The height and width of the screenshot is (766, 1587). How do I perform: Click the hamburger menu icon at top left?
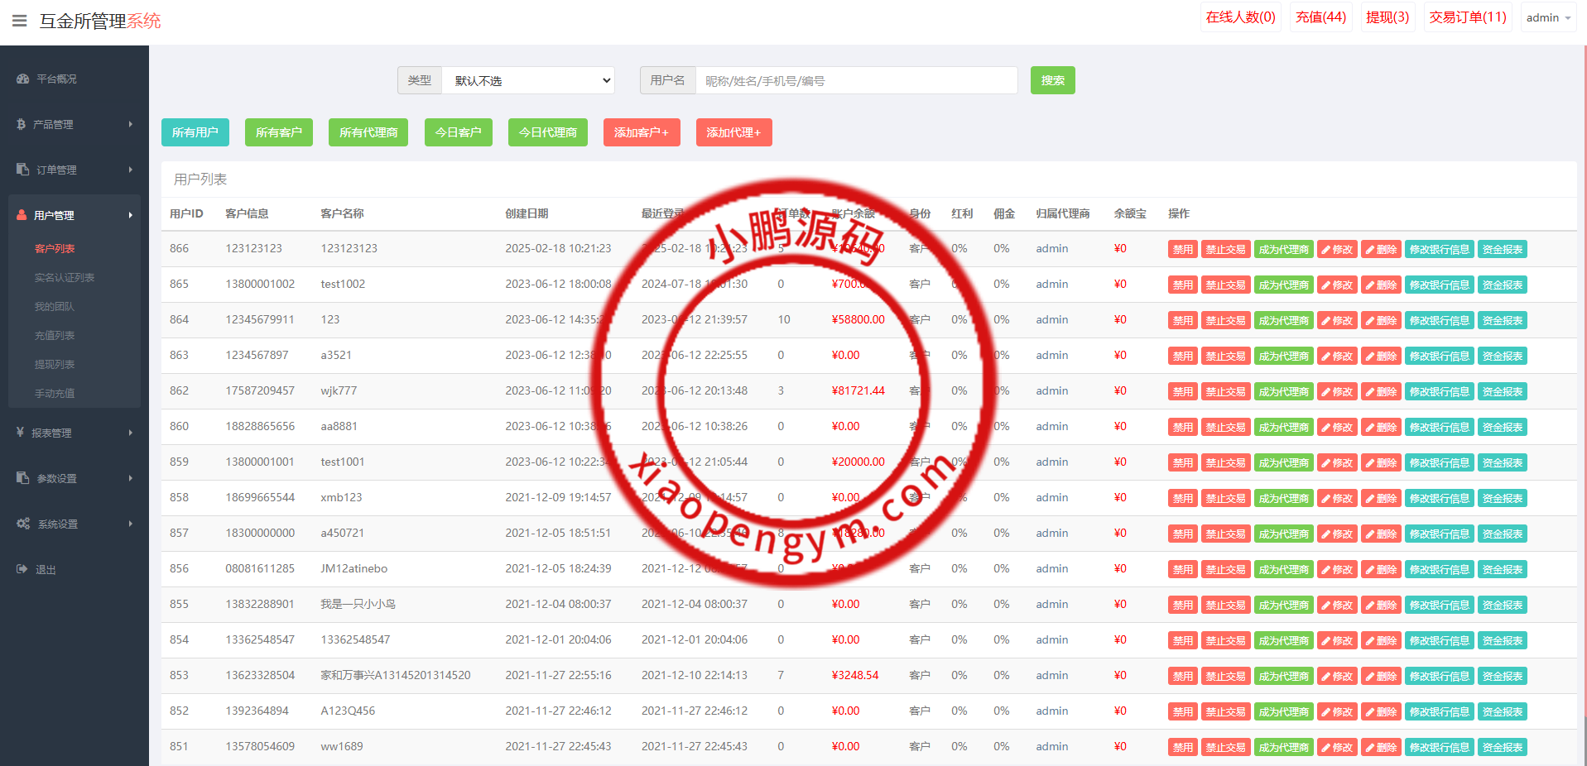pos(19,21)
